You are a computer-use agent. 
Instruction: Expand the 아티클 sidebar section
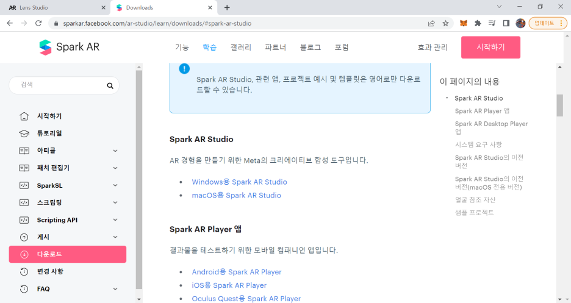115,151
